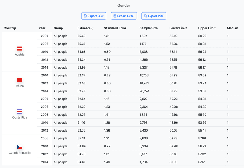Click the upper limit 58.31
Image resolution: width=244 pixels, height=168 pixels.
point(202,44)
